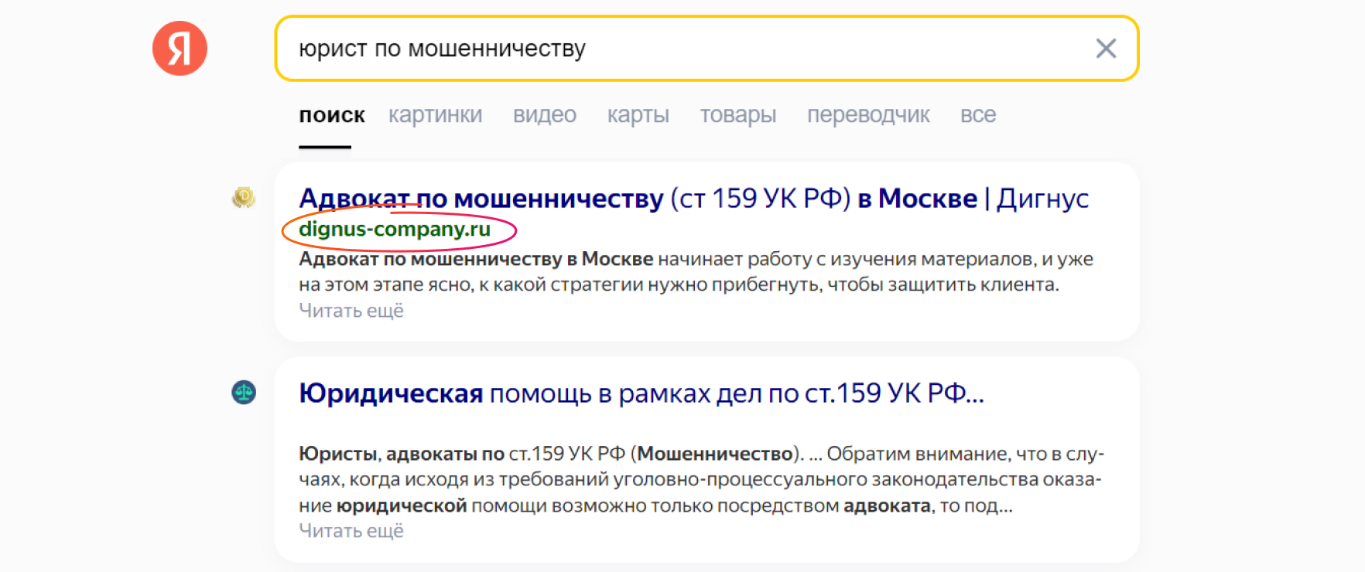
Task: Switch to the картинки tab
Action: pyautogui.click(x=435, y=114)
